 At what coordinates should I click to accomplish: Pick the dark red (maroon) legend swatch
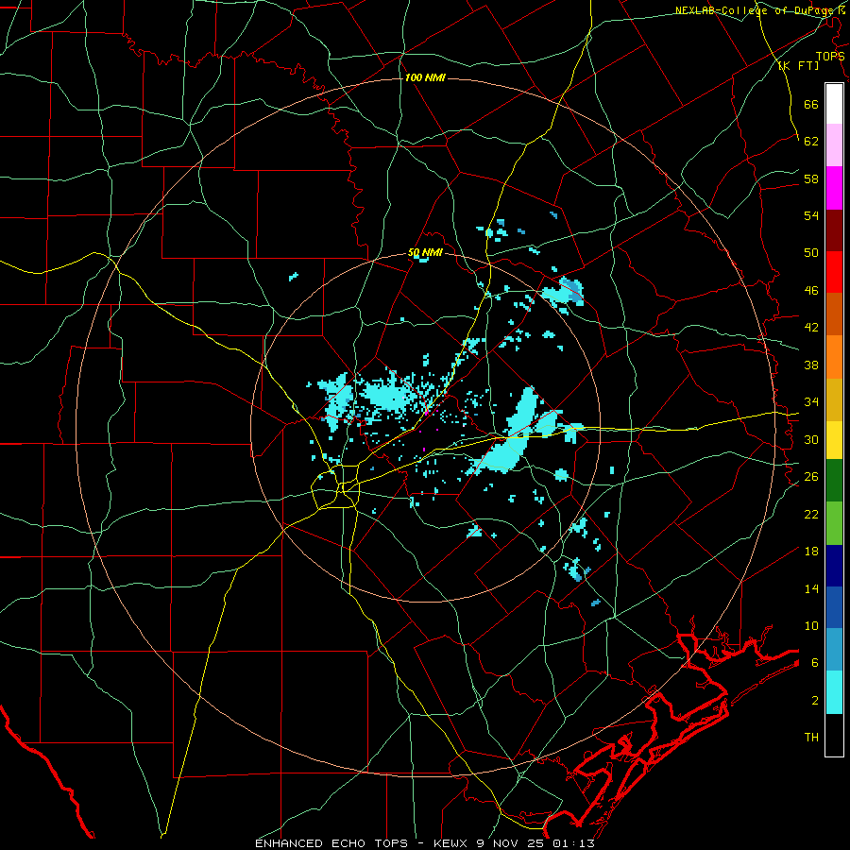834,229
